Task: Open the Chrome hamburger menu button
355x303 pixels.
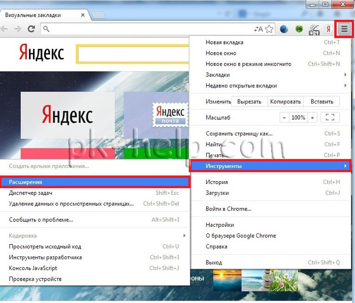Action: tap(344, 29)
